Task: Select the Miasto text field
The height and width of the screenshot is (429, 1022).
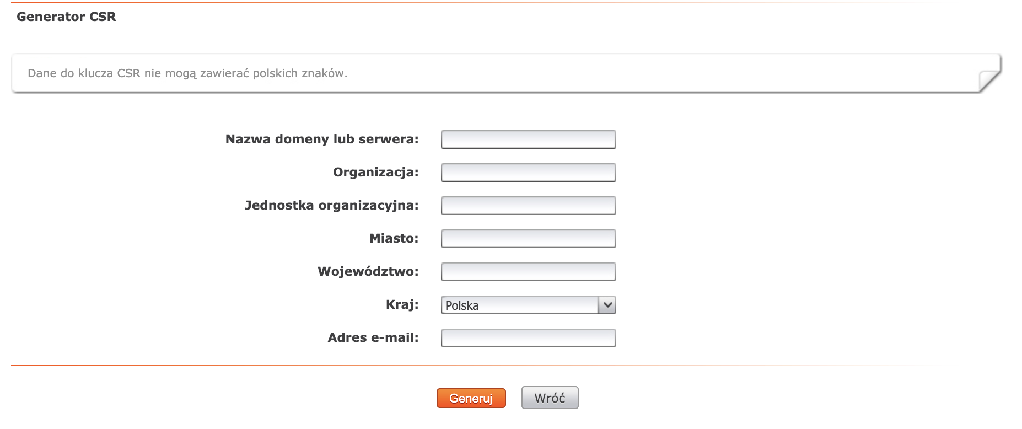Action: 528,239
